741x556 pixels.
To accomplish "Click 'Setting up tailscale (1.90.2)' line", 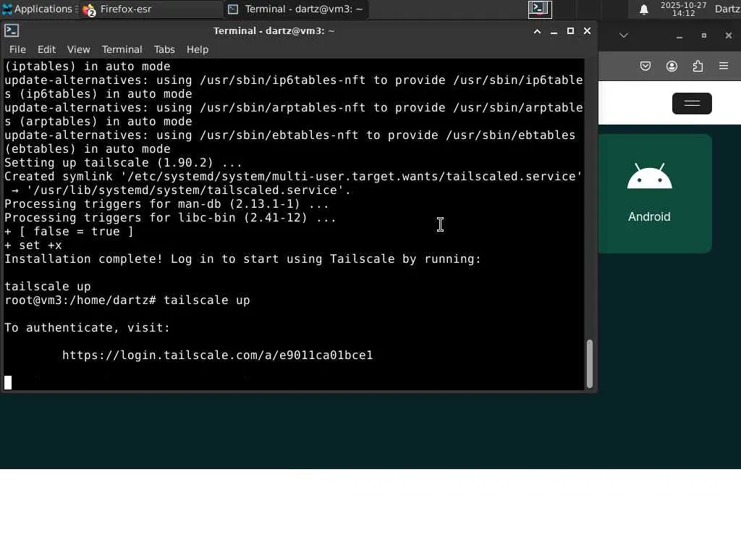I will click(123, 163).
